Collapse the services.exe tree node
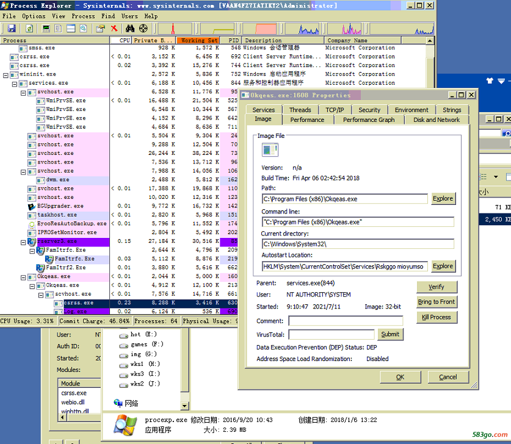This screenshot has width=511, height=444. coord(14,84)
